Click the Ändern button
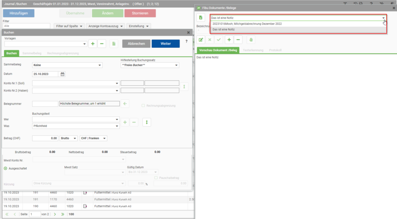This screenshot has height=219, width=397. (x=107, y=13)
